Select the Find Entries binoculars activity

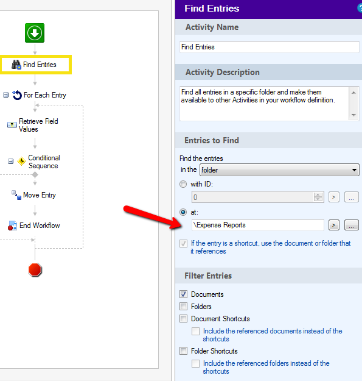pyautogui.click(x=16, y=65)
